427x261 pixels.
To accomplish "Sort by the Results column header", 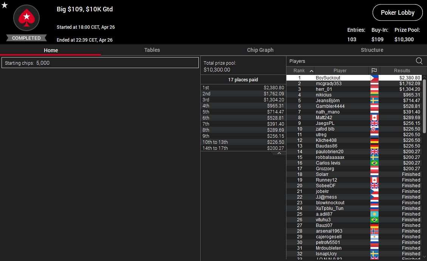I will 402,71.
